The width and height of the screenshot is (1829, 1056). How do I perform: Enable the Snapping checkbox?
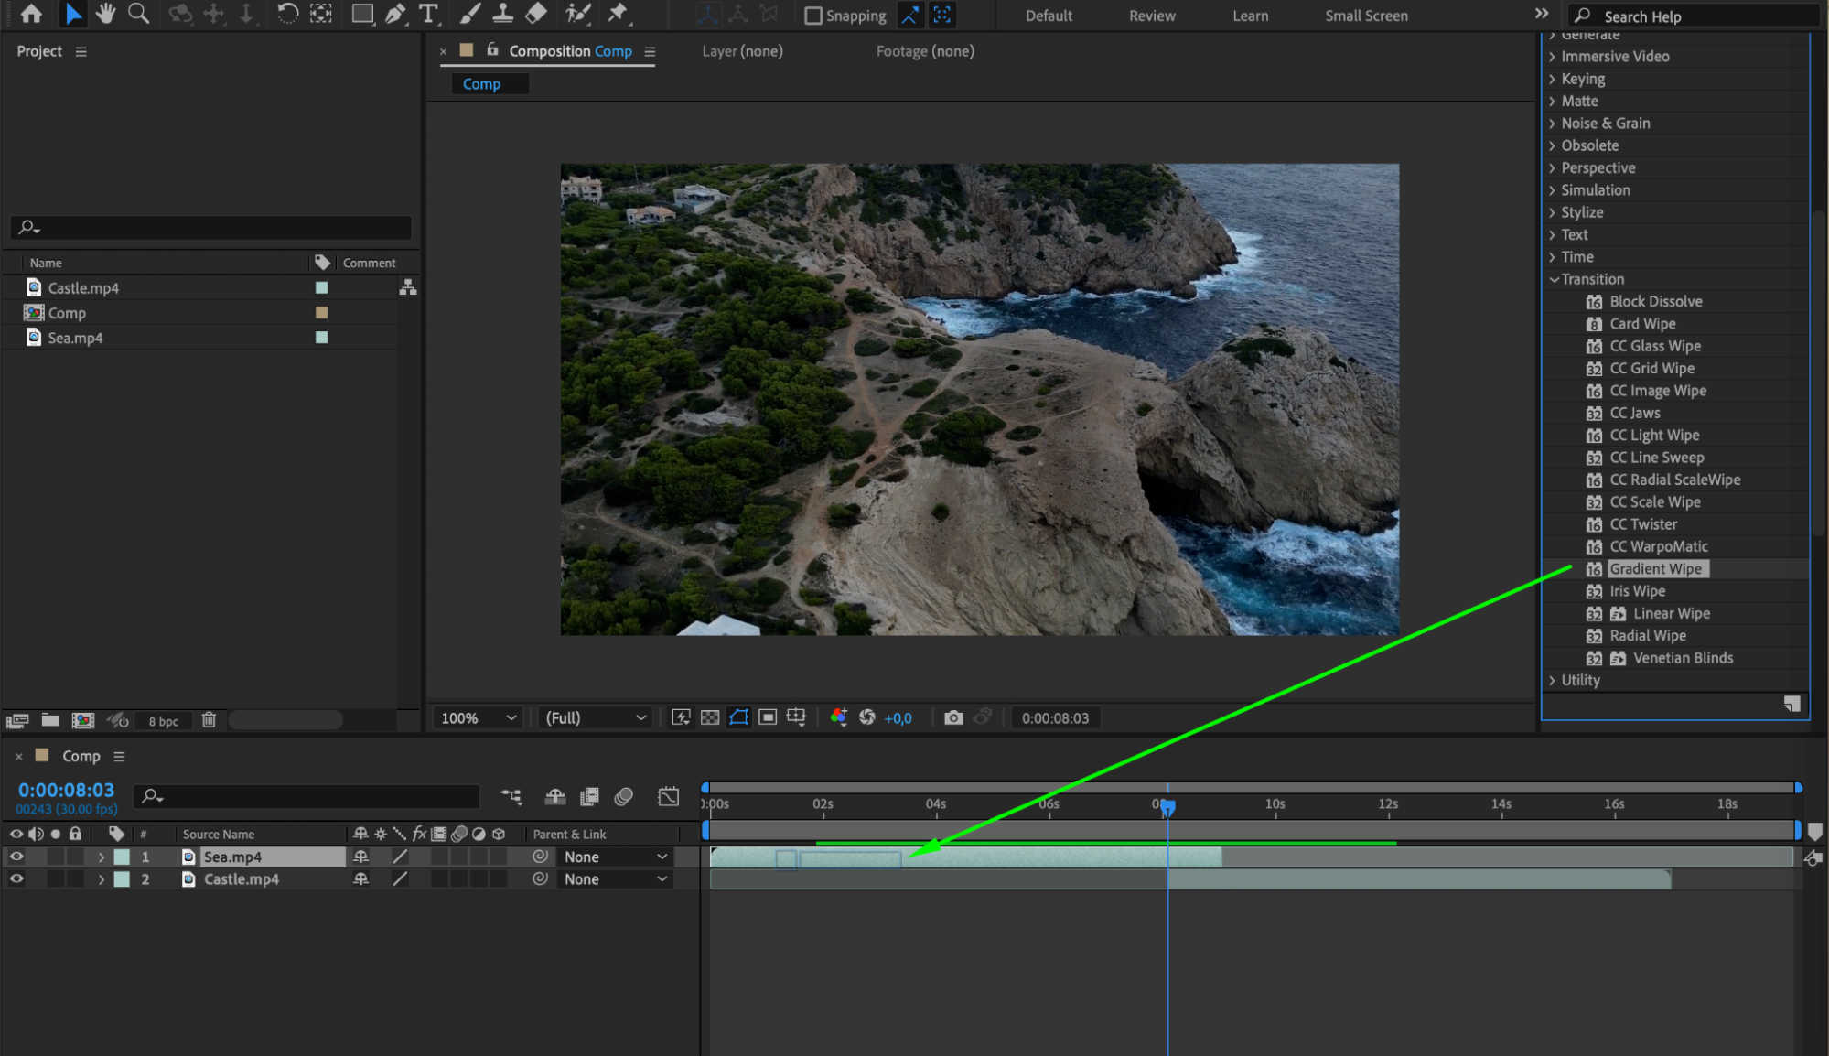(x=812, y=16)
